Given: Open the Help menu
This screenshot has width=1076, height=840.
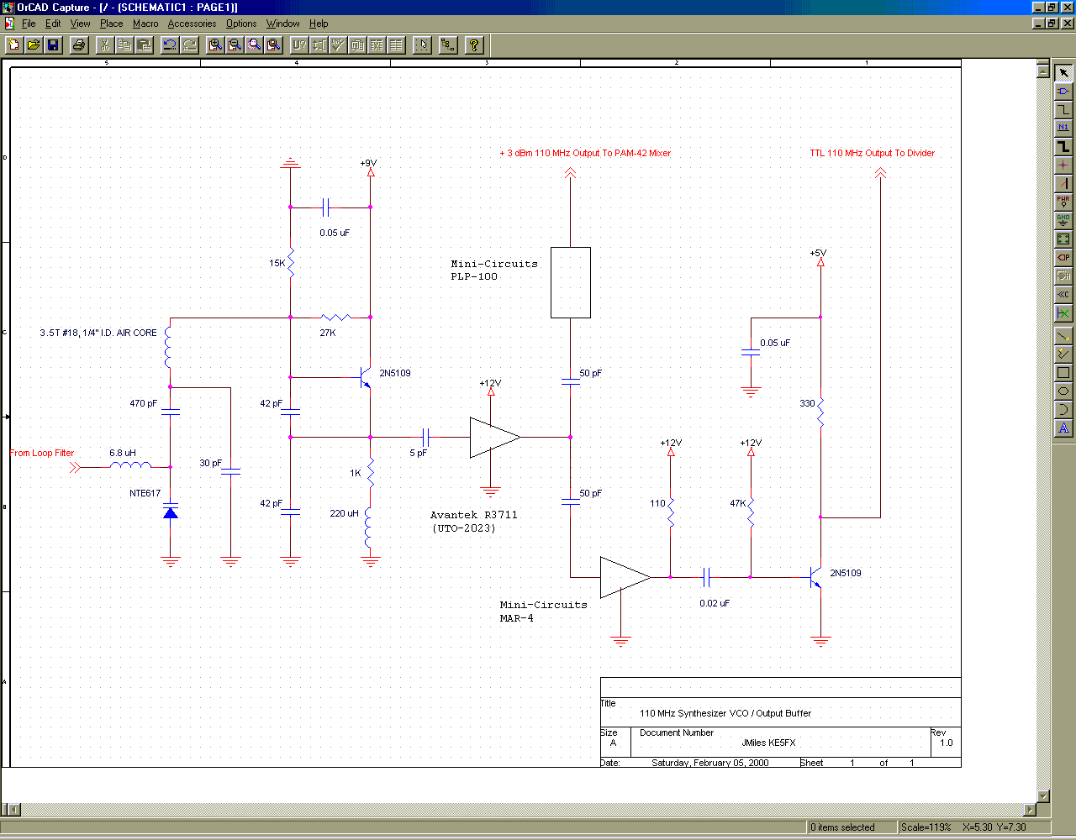Looking at the screenshot, I should tap(319, 24).
